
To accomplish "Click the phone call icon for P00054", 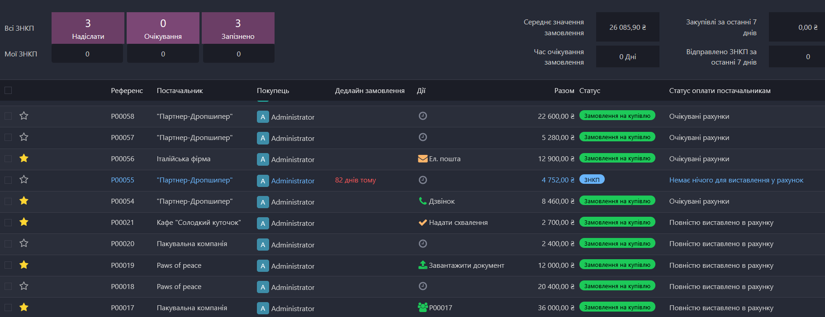I will coord(422,201).
